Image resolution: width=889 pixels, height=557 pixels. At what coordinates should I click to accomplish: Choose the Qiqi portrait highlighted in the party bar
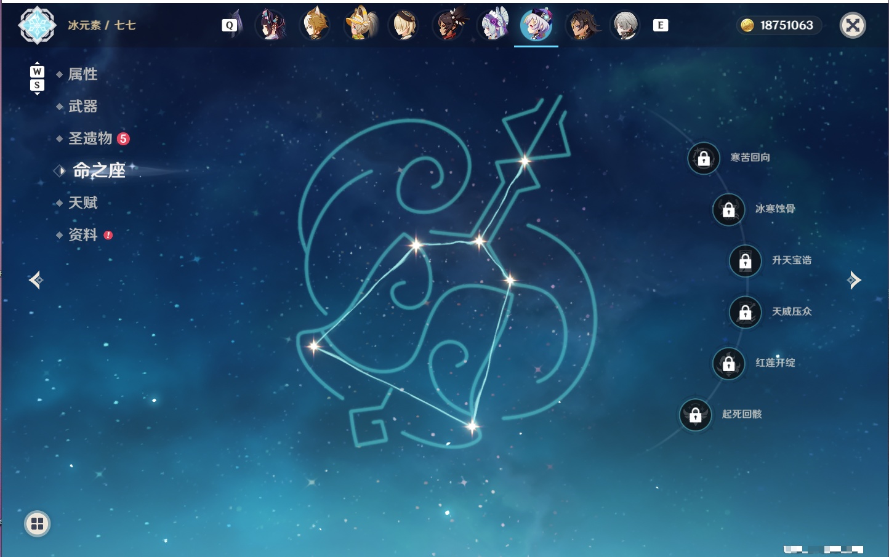[x=536, y=25]
